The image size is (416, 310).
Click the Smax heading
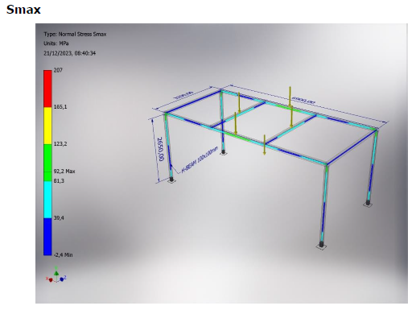click(x=23, y=10)
